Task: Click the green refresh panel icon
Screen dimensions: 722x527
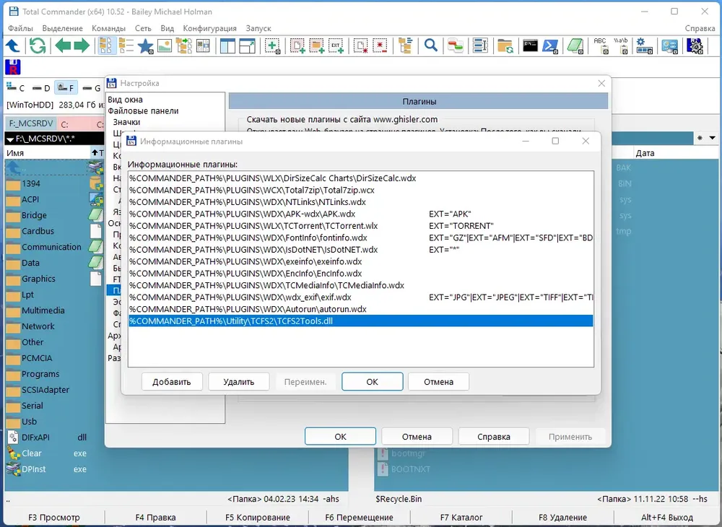Action: [38, 45]
